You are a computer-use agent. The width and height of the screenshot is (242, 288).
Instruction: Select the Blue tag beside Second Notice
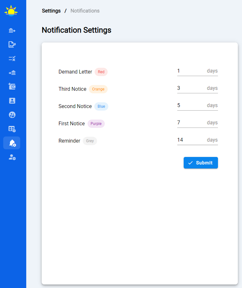pyautogui.click(x=101, y=106)
